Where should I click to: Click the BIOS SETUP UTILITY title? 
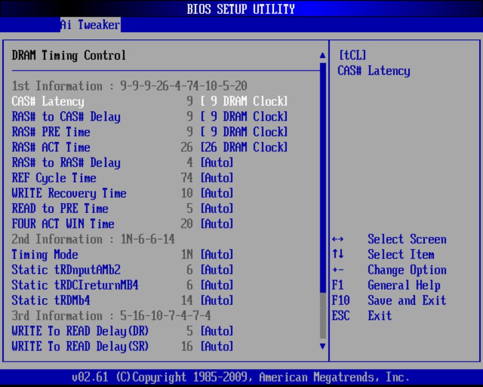click(241, 9)
